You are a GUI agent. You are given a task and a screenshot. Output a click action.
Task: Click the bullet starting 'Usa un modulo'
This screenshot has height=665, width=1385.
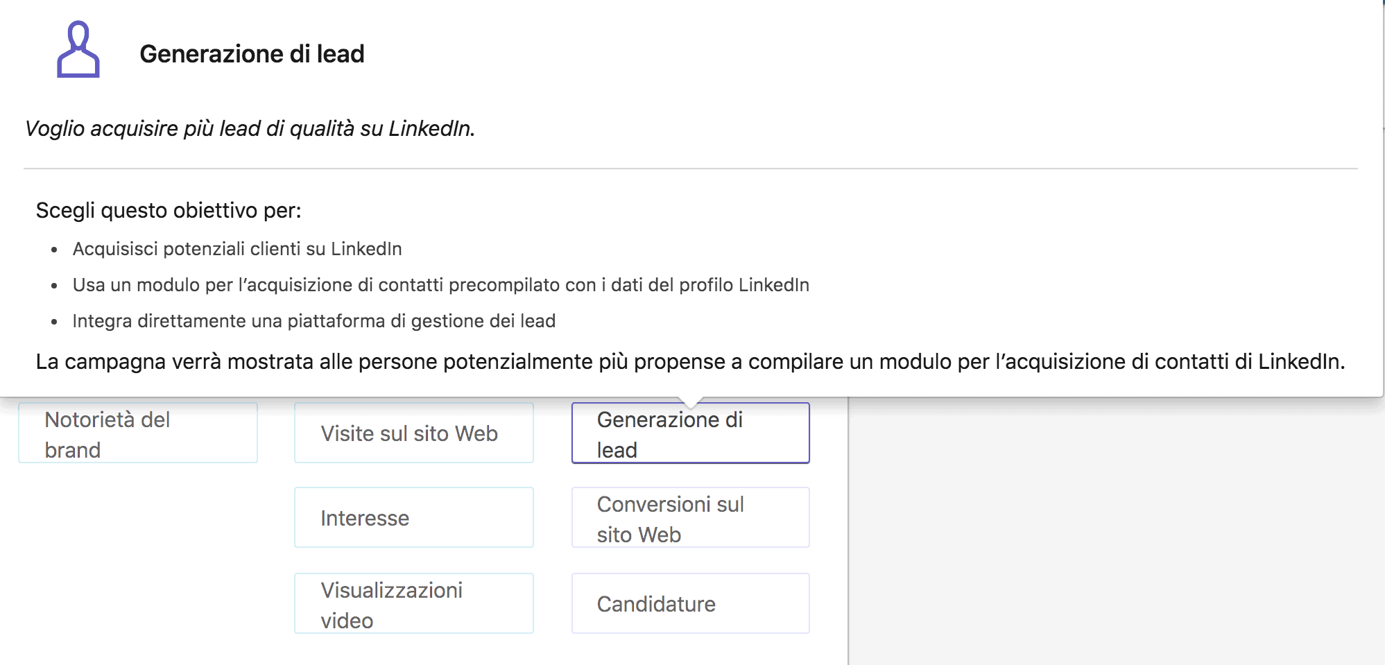(441, 285)
